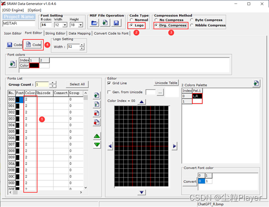Delete font using red-marked page icon

[97, 113]
